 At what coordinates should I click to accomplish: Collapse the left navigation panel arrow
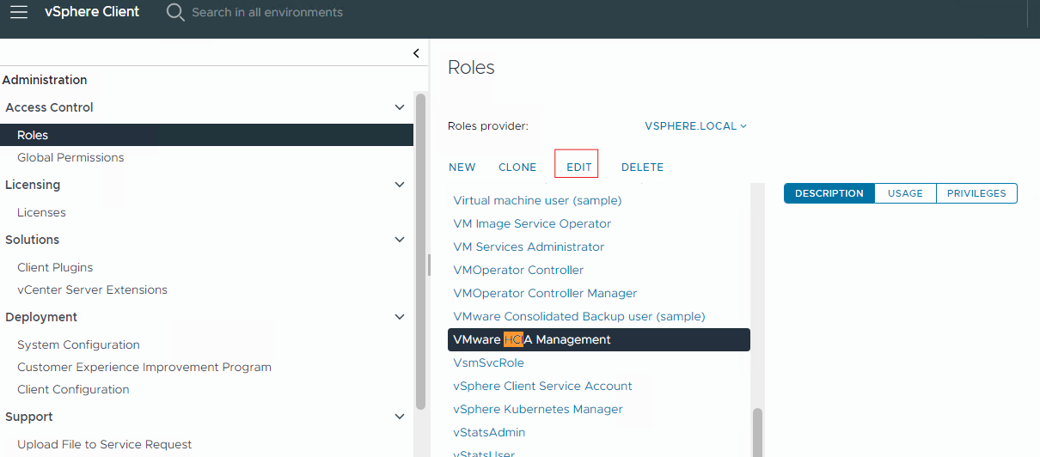point(416,53)
